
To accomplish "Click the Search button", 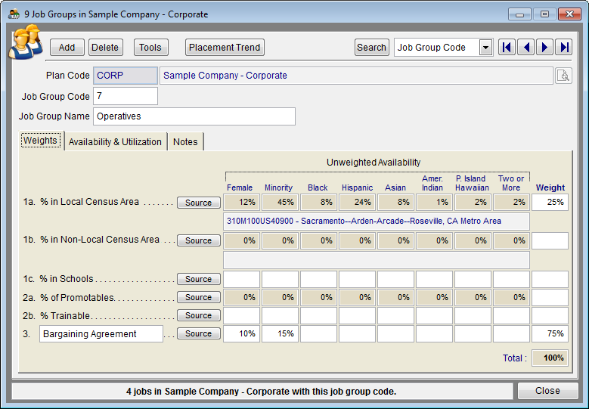I will [371, 48].
